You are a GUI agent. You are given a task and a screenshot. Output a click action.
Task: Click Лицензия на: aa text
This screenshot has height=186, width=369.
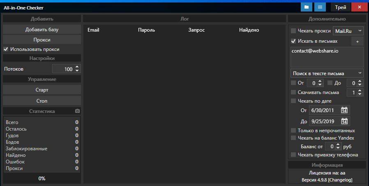pos(327,173)
